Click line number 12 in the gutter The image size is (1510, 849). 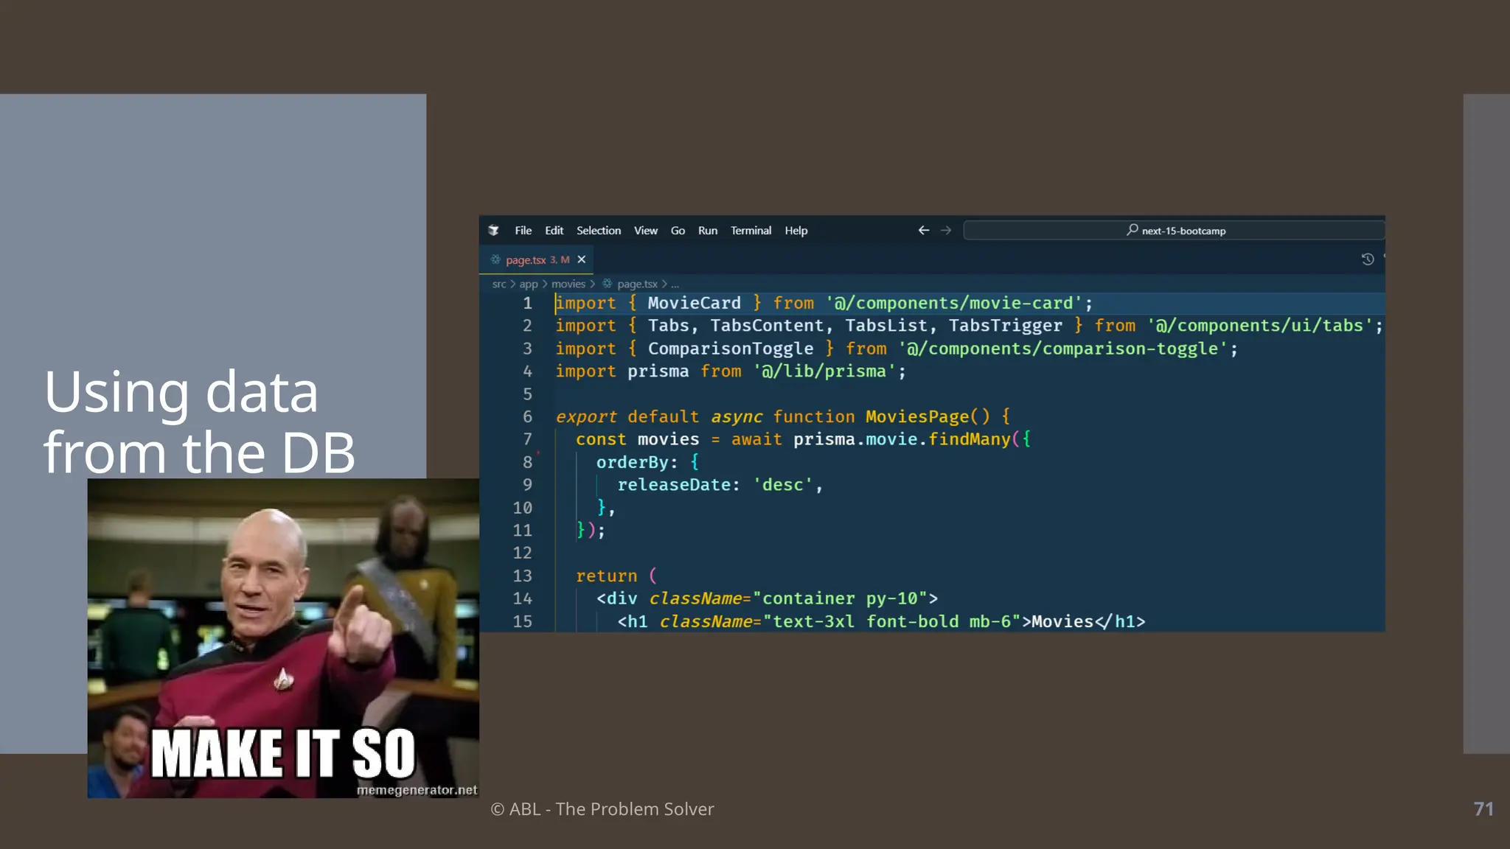(522, 553)
